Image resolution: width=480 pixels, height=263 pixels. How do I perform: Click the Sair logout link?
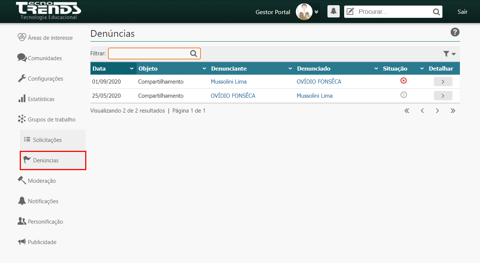pyautogui.click(x=463, y=12)
